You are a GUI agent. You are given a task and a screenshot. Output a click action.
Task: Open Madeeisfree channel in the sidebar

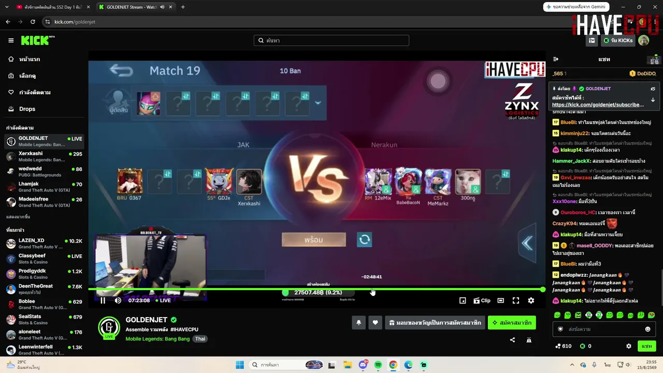[44, 202]
